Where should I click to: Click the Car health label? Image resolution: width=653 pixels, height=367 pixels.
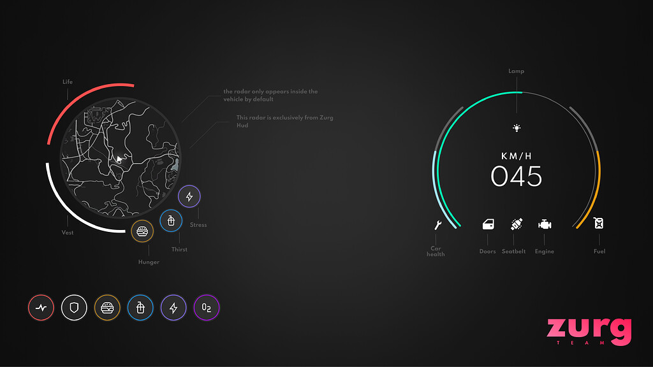click(x=436, y=250)
